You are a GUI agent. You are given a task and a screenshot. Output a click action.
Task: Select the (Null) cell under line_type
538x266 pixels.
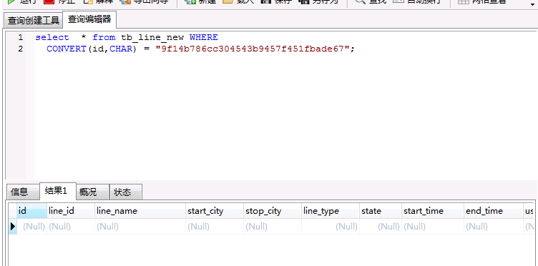[331, 227]
